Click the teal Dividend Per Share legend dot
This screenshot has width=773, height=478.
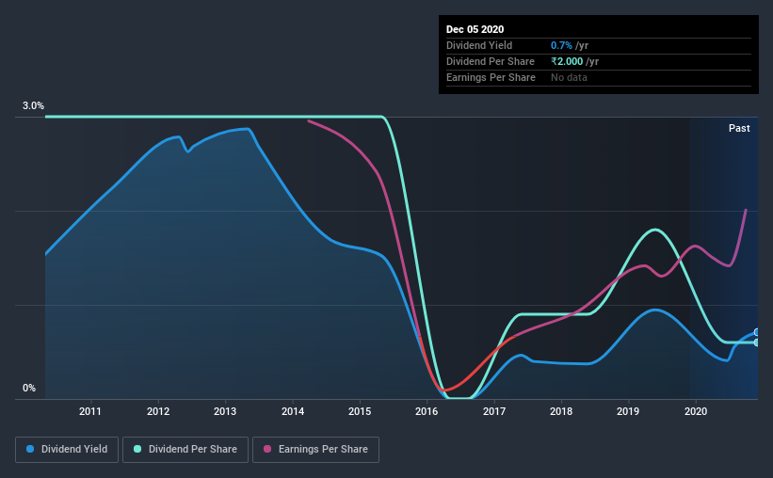[x=137, y=449]
